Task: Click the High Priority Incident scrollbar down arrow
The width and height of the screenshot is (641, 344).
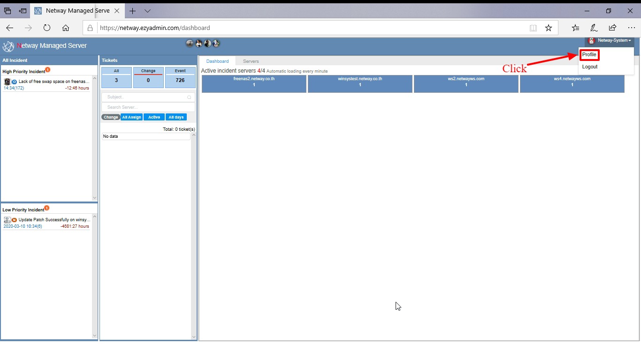Action: click(94, 198)
